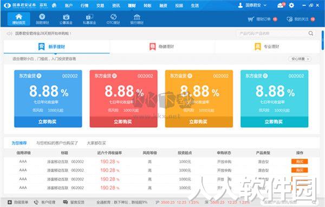
Task: Click the search magnifier icon
Action: 311,33
